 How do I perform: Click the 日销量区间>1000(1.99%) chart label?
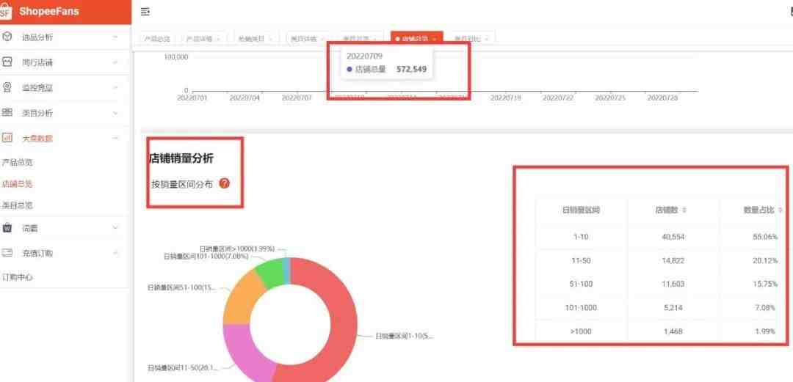tap(237, 249)
